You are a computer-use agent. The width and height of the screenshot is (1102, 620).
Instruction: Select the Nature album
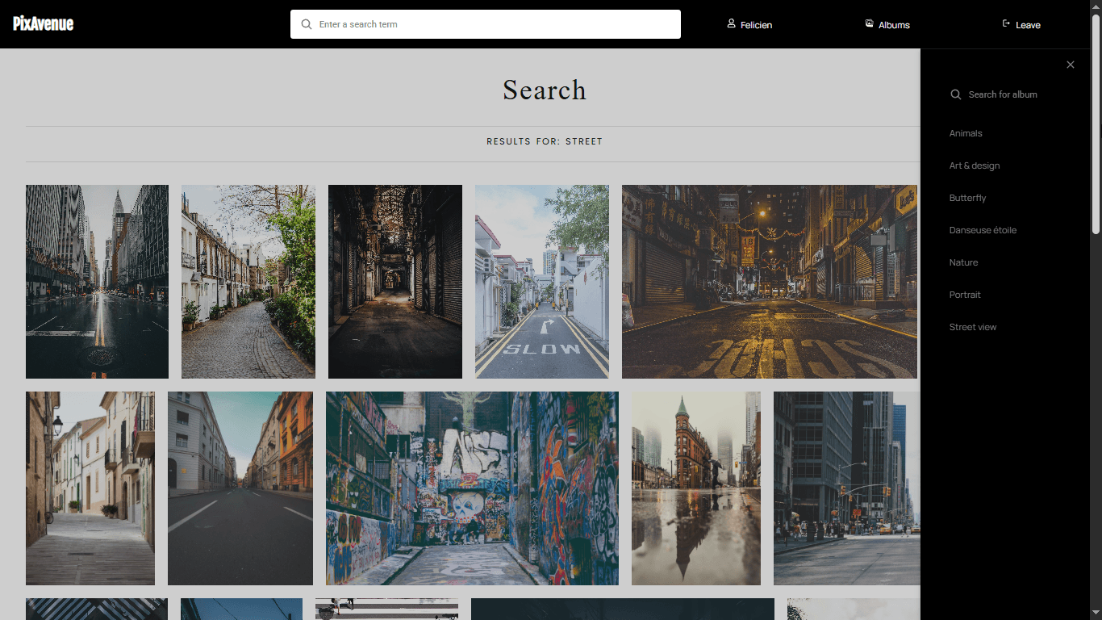pyautogui.click(x=964, y=262)
